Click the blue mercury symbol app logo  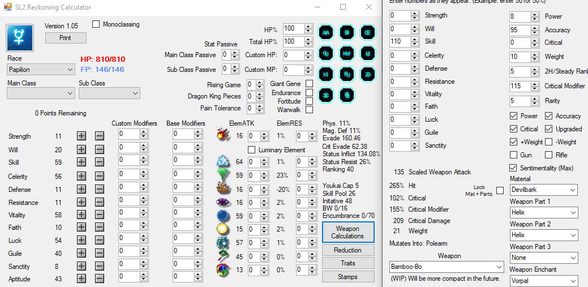click(x=19, y=37)
